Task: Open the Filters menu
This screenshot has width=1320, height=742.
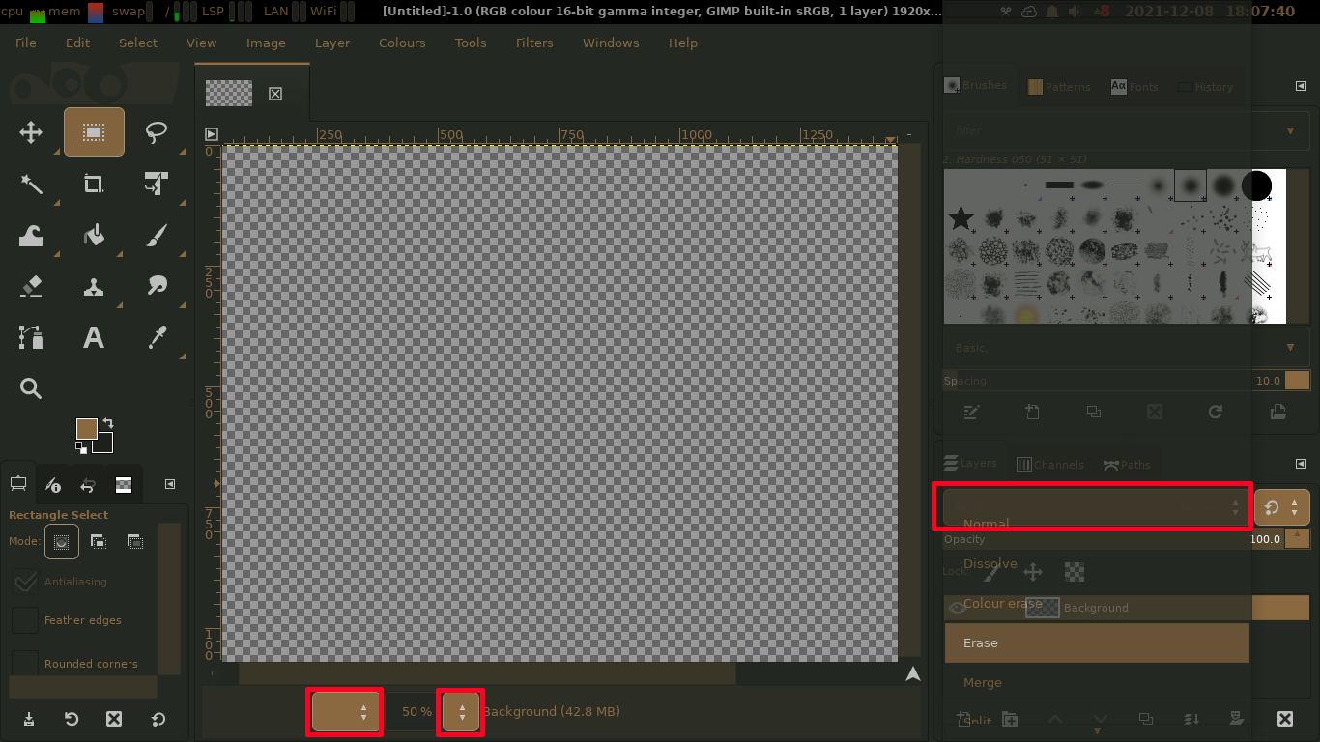Action: click(534, 43)
